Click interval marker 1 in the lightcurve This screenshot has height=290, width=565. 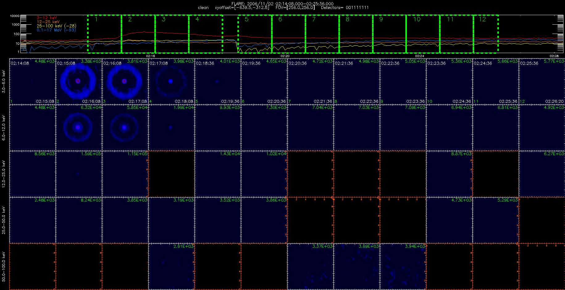click(96, 19)
